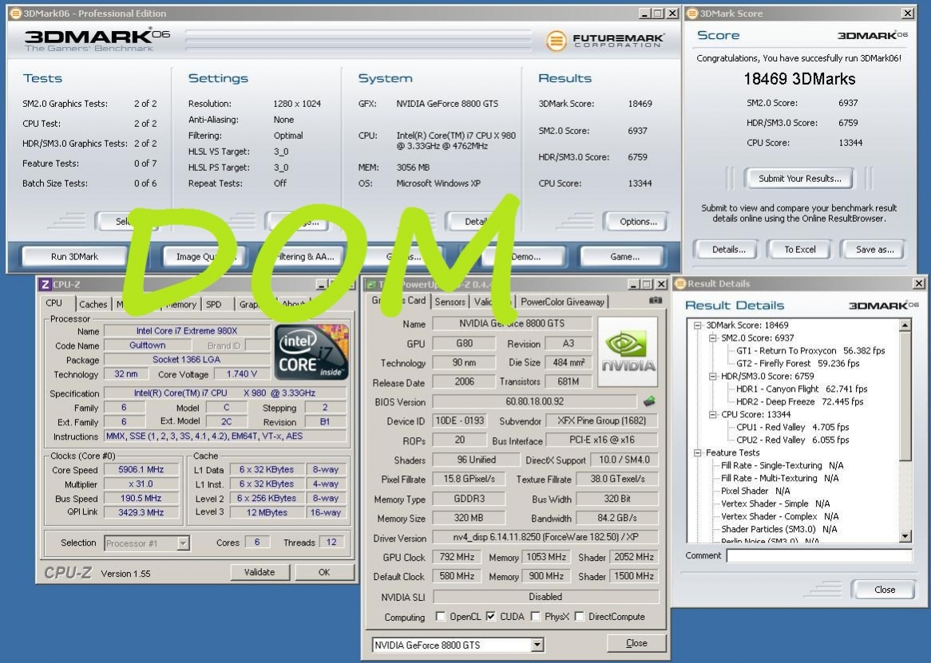Switch to the Sensors tab in GPU-Z

coord(450,302)
